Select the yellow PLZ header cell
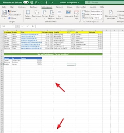 pos(71,32)
